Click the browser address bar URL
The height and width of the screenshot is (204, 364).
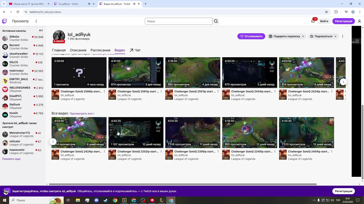pos(45,12)
